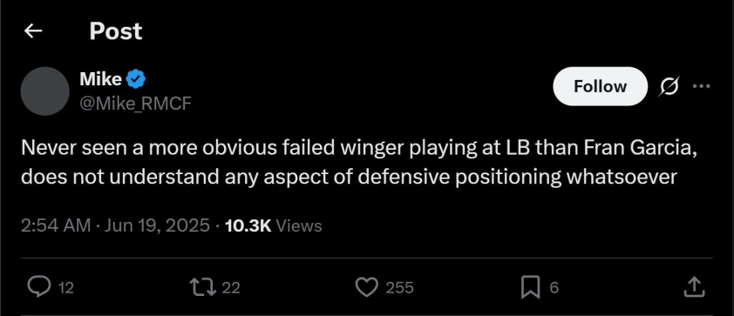The height and width of the screenshot is (316, 734).
Task: Open the share post icon
Action: coord(694,286)
